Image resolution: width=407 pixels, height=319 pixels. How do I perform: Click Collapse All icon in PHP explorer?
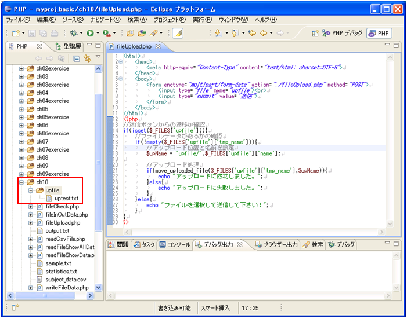click(x=77, y=58)
